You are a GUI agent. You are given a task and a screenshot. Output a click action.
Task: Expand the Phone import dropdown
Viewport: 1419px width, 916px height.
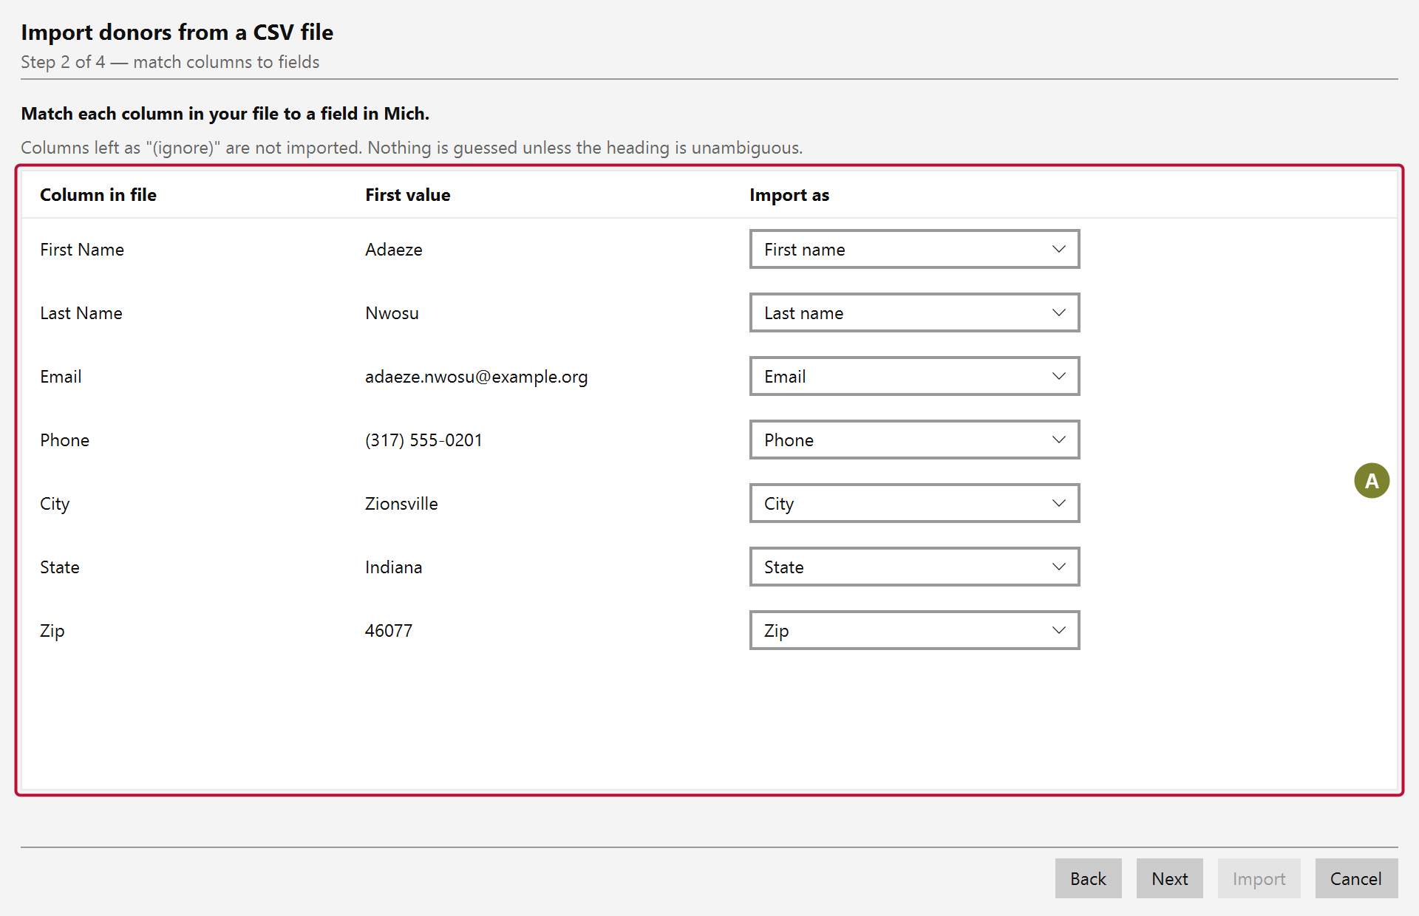tap(914, 440)
